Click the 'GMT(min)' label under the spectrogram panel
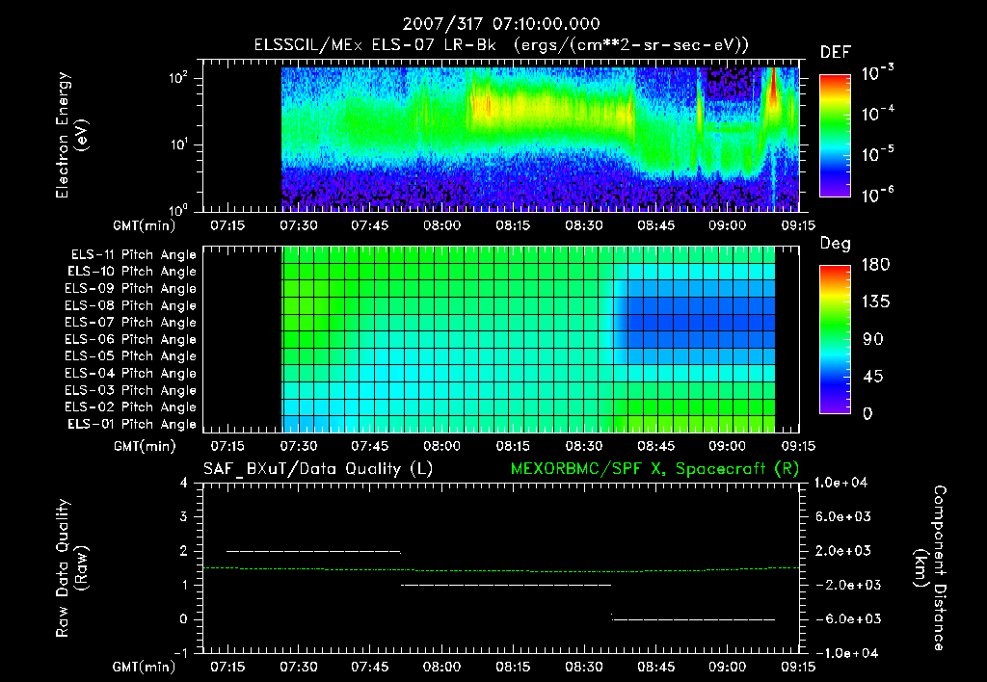Screen dimensions: 987x682 click(145, 225)
